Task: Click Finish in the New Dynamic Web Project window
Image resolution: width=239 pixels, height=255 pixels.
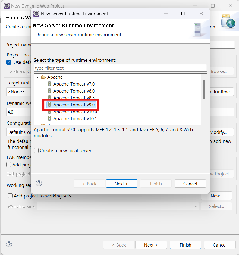Action: (x=185, y=245)
